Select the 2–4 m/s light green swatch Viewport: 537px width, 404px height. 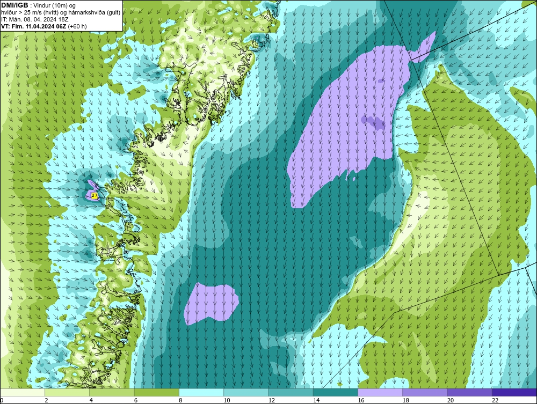pyautogui.click(x=67, y=392)
